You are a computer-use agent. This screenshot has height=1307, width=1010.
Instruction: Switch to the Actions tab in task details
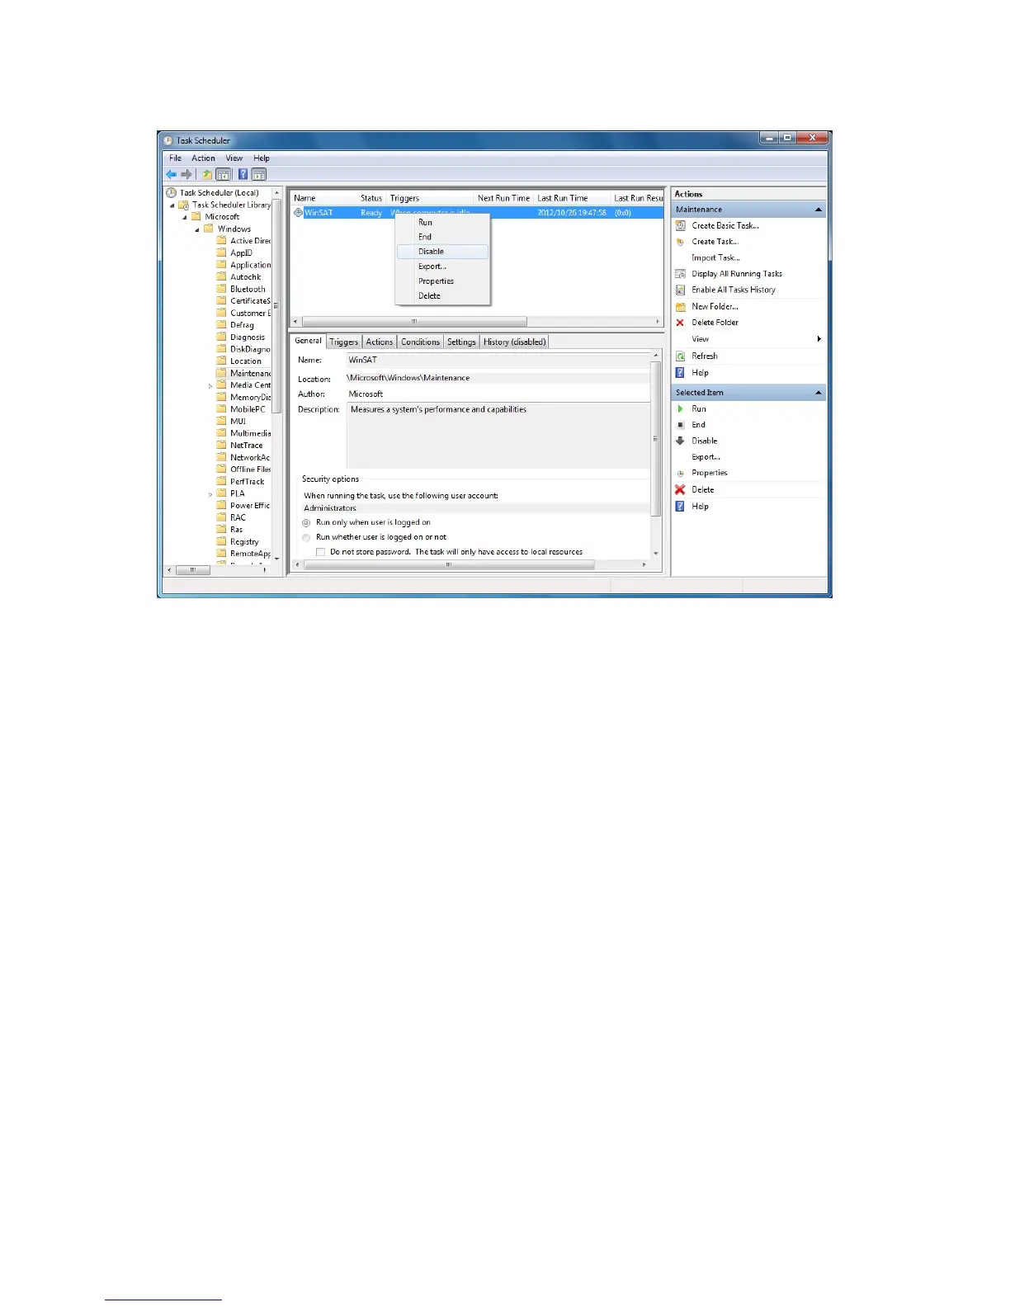[380, 342]
